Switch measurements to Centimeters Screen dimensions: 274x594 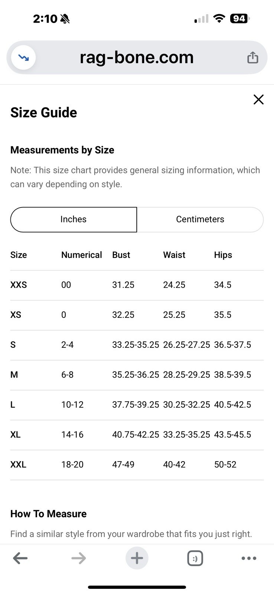pos(200,219)
